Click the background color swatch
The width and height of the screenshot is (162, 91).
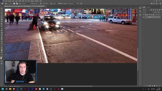pos(2,59)
